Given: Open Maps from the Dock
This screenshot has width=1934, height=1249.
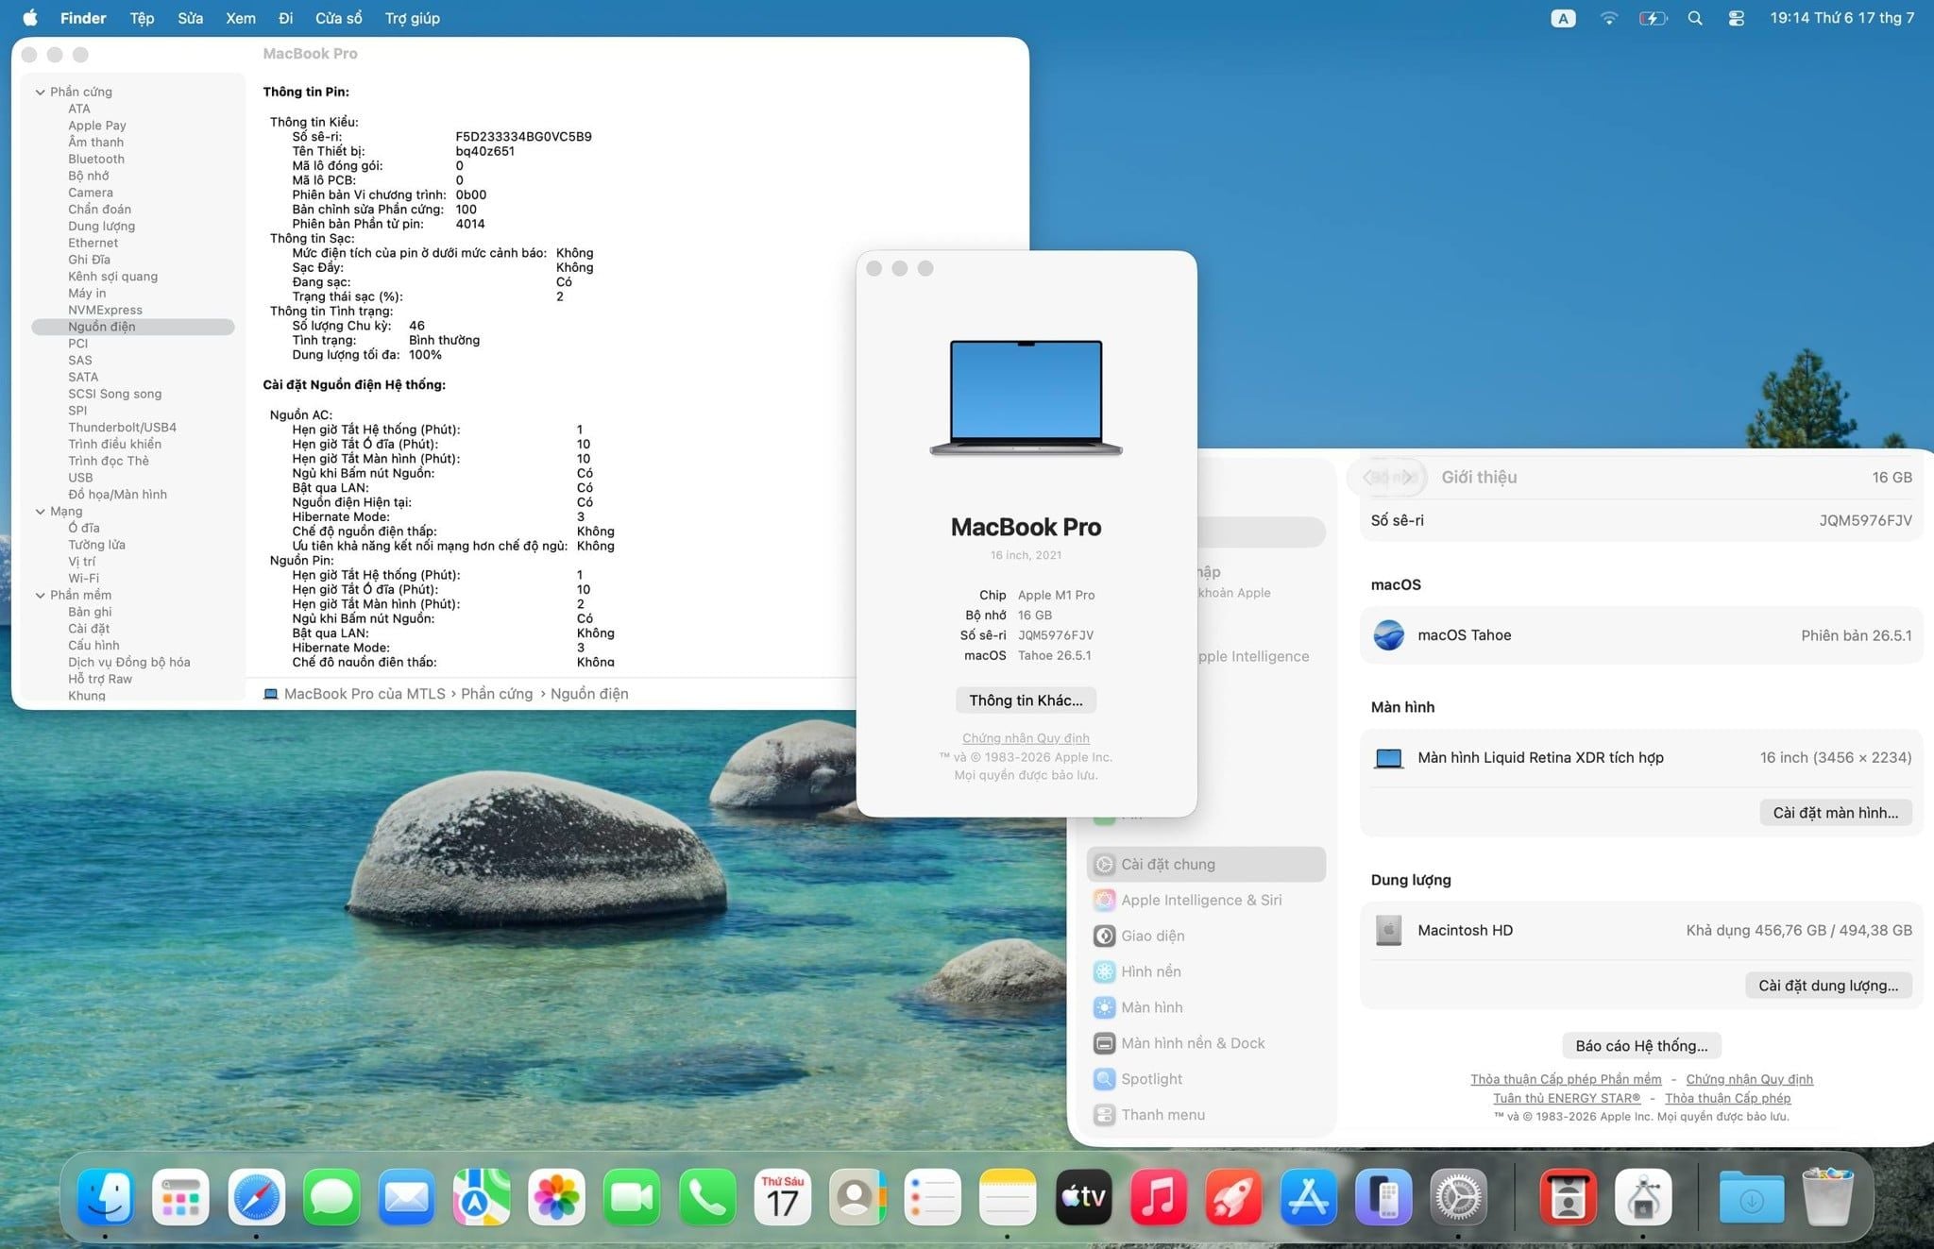Looking at the screenshot, I should 482,1197.
